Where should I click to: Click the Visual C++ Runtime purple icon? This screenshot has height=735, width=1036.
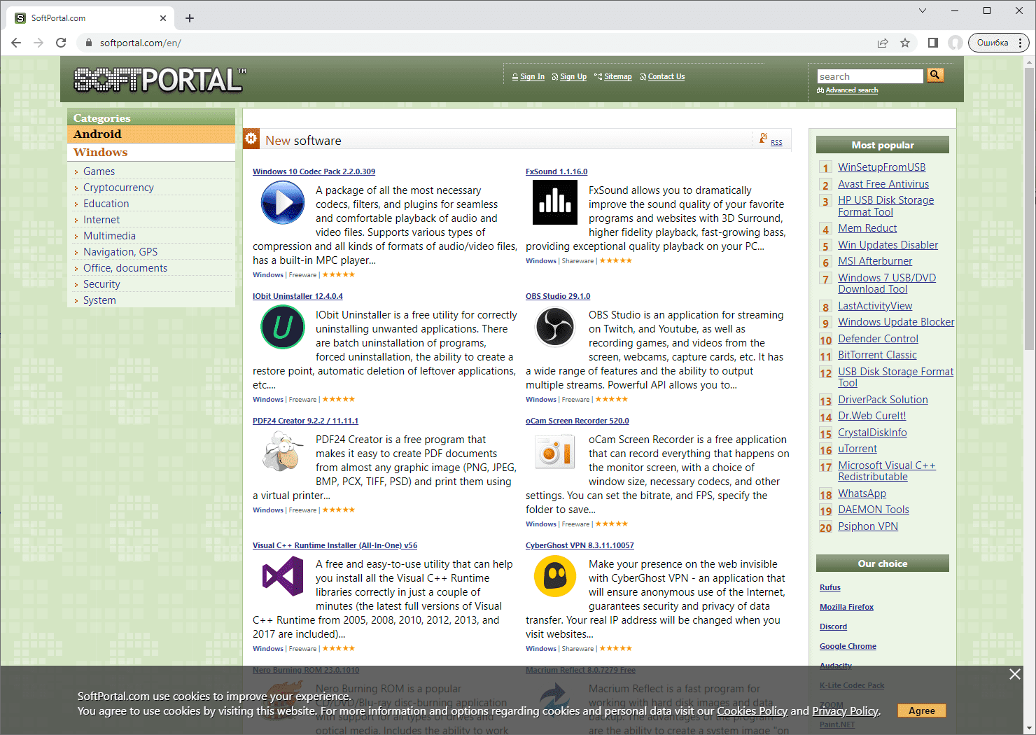(283, 576)
